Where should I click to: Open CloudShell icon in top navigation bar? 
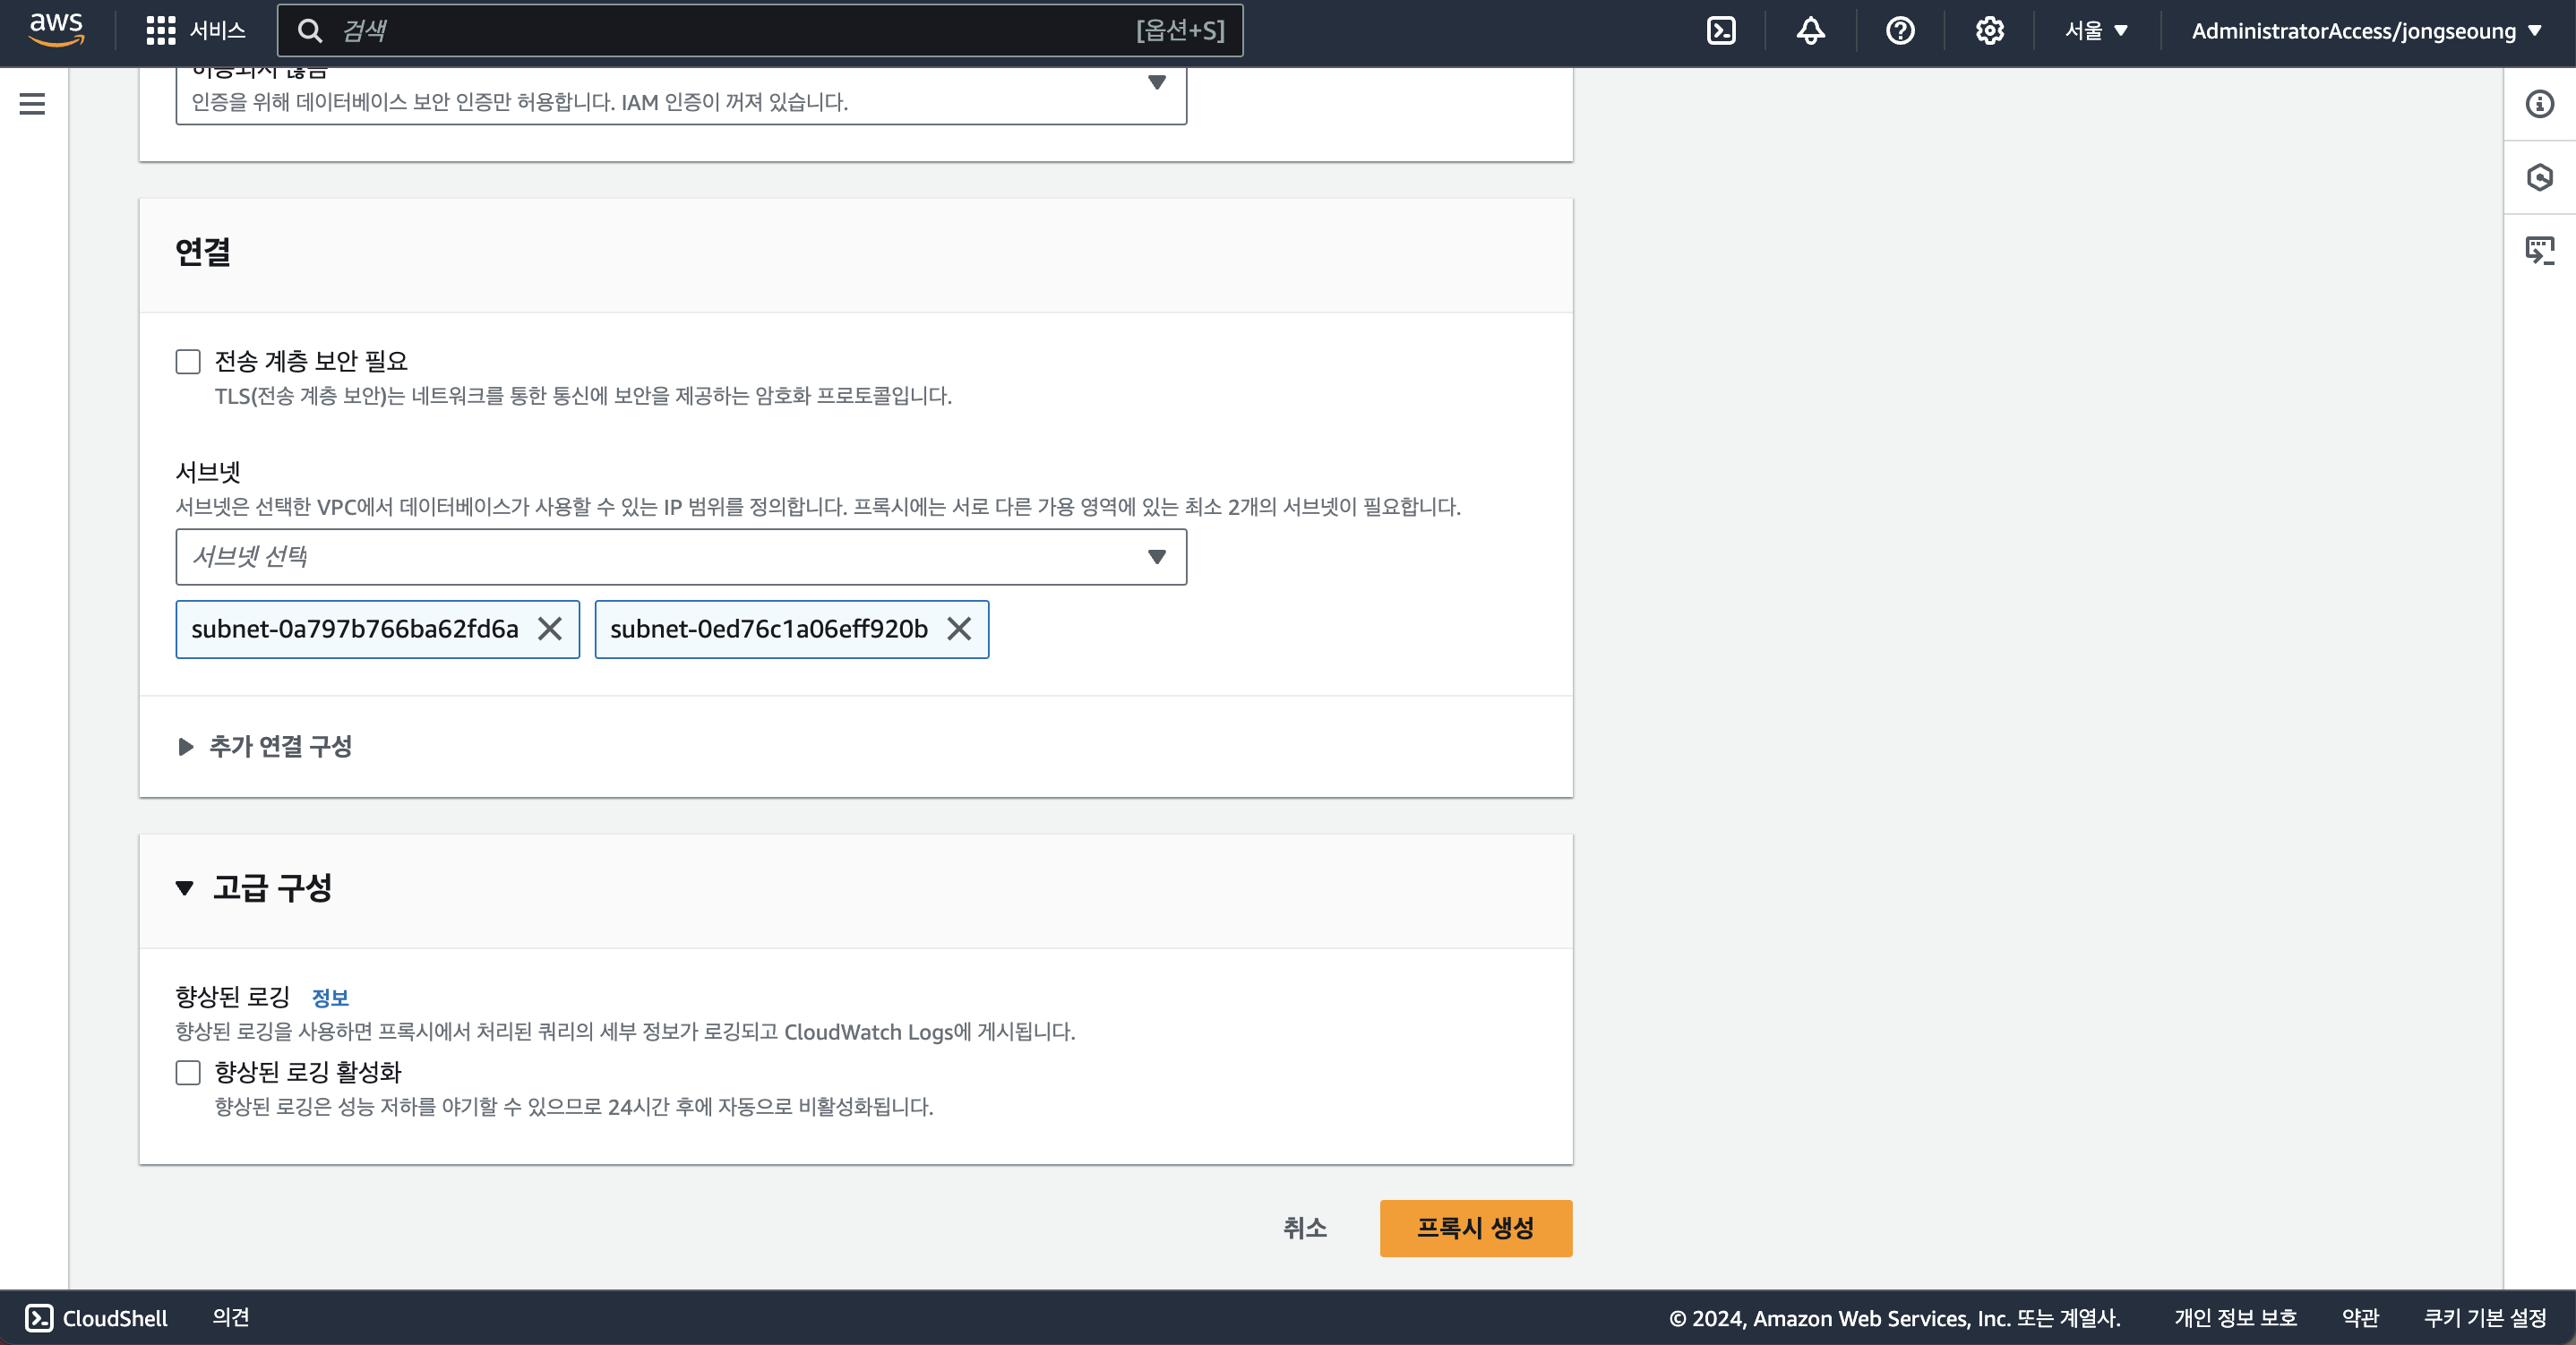[1721, 31]
